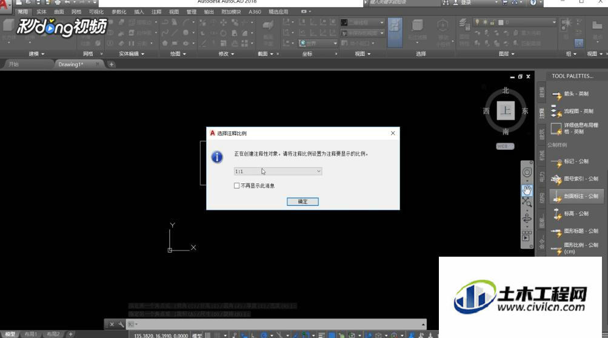This screenshot has height=338, width=608.
Task: Switch to the 注释 ribbon tab
Action: pyautogui.click(x=156, y=12)
